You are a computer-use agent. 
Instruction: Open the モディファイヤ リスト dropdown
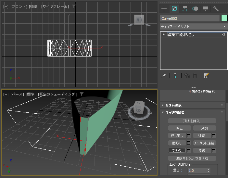pyautogui.click(x=194, y=27)
